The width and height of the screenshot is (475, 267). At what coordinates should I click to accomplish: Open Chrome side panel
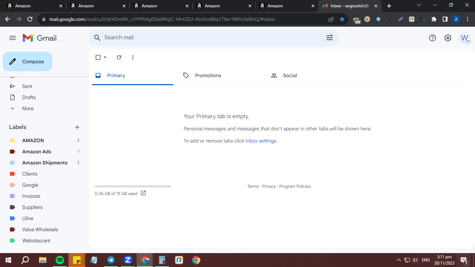point(445,19)
